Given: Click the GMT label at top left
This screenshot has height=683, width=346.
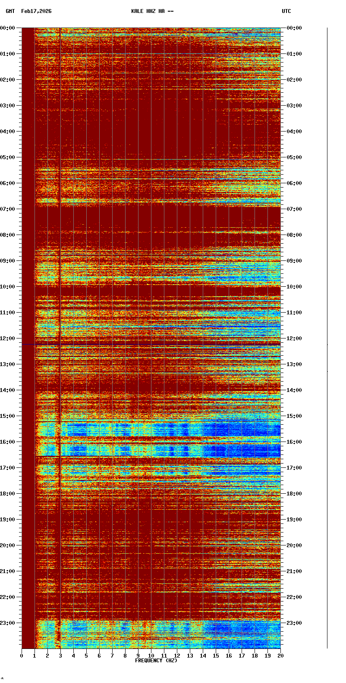Looking at the screenshot, I should 10,11.
